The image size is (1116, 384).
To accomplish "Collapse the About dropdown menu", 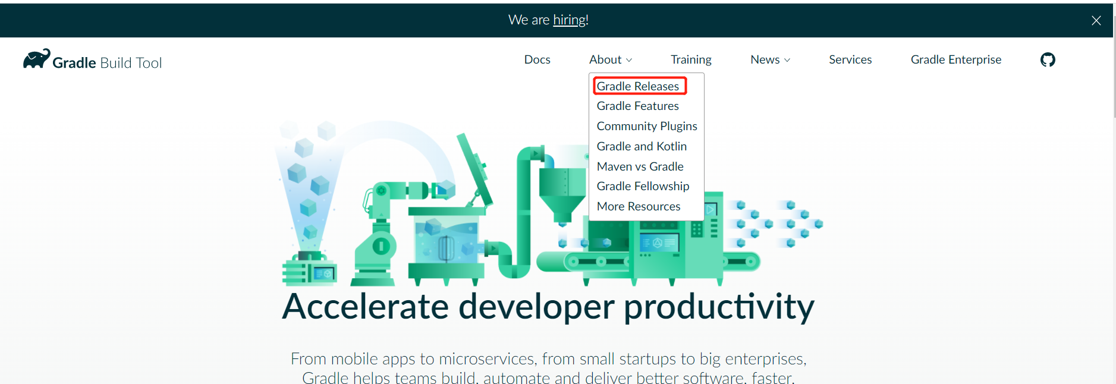I will pyautogui.click(x=611, y=59).
